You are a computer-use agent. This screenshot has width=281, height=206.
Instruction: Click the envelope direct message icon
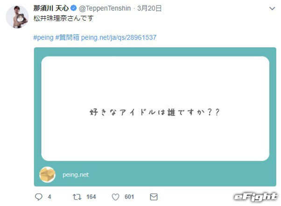tap(154, 197)
